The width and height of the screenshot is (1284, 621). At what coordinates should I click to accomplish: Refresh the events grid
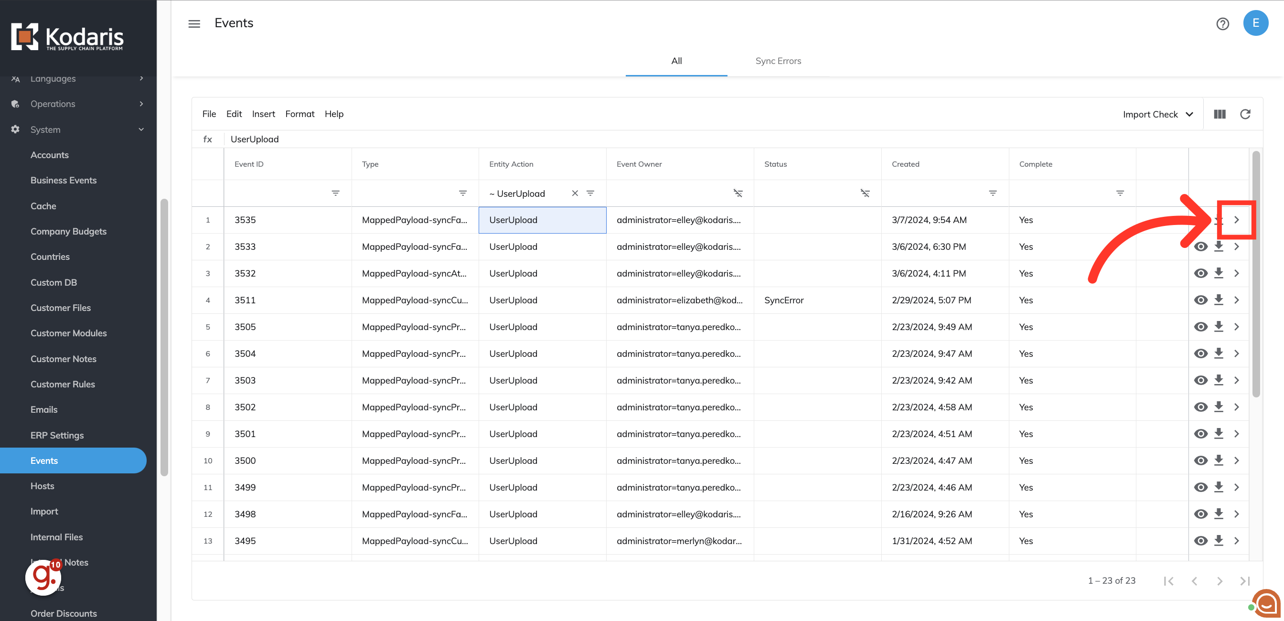click(1245, 114)
